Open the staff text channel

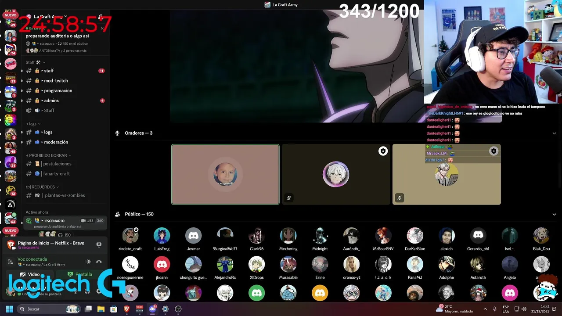pos(65,71)
